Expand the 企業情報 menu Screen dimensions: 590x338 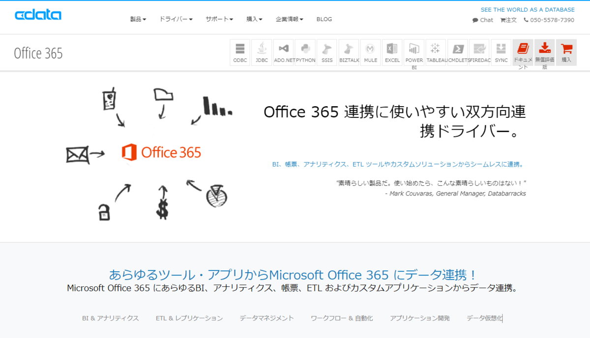(x=289, y=19)
